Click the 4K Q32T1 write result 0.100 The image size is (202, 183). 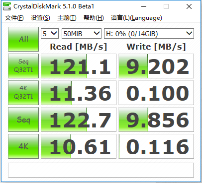pyautogui.click(x=156, y=93)
